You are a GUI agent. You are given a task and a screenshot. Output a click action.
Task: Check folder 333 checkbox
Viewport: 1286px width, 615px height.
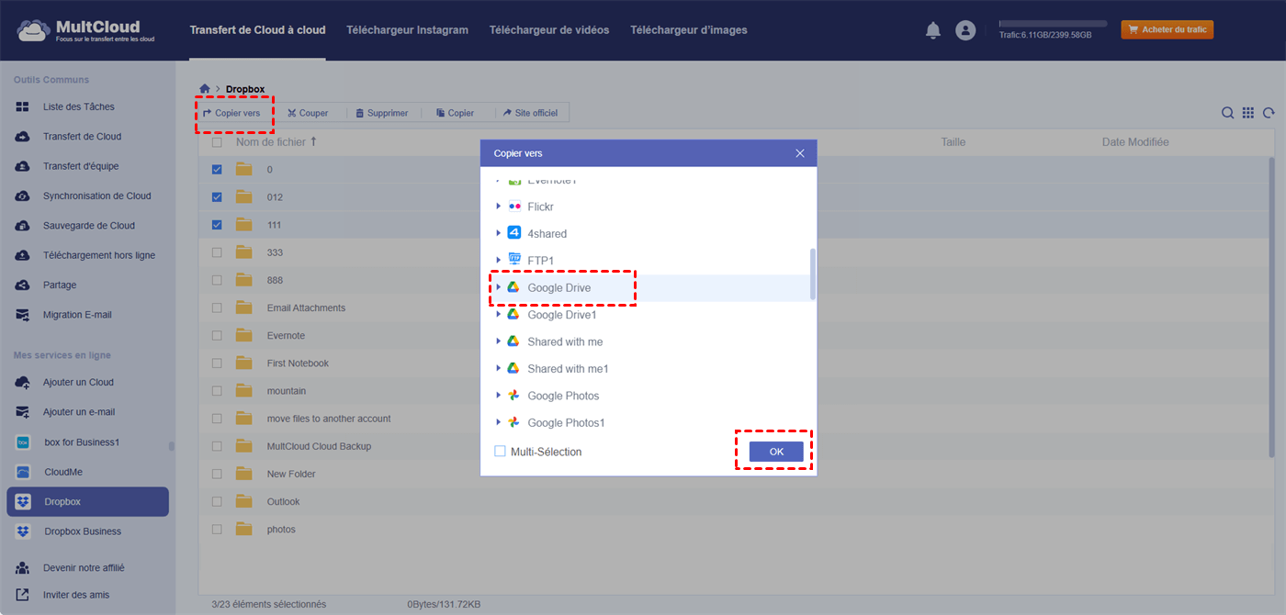pyautogui.click(x=217, y=252)
